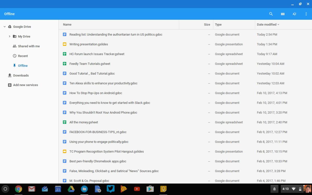Click Google presentation type for Writing presentation
The image size is (312, 195).
229,44
